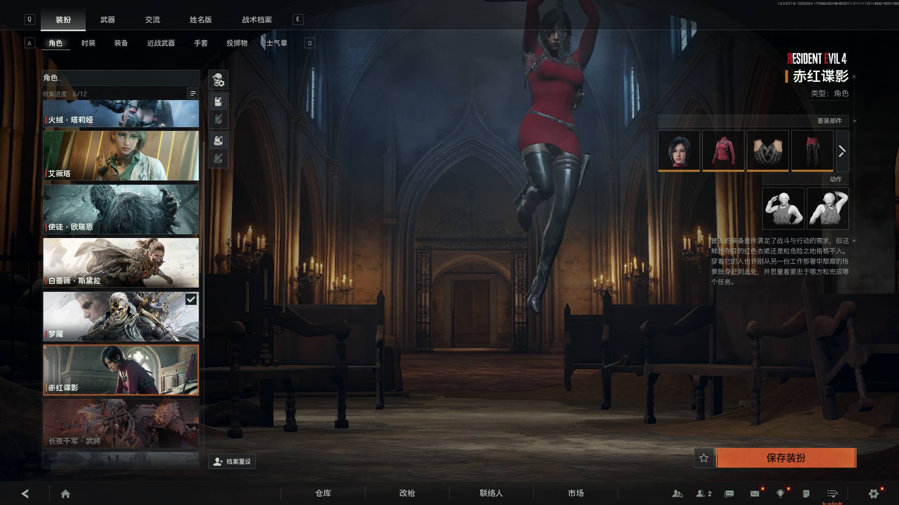Viewport: 899px width, 505px height.
Task: Select the red jacket outfit part
Action: 723,151
